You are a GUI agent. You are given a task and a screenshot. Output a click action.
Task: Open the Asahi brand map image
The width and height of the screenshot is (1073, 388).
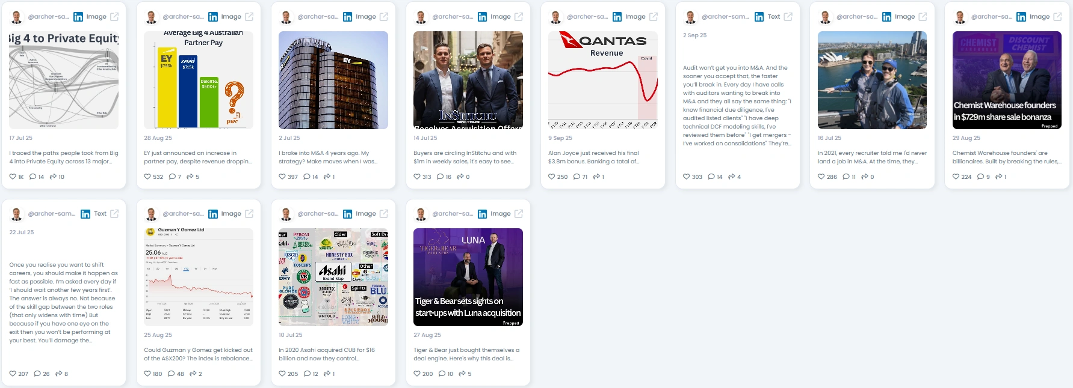333,277
